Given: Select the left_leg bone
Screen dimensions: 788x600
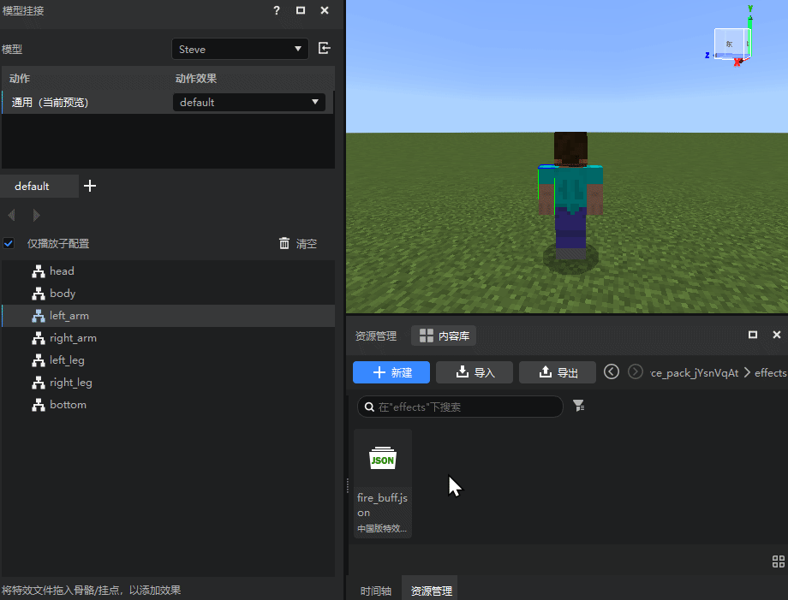Looking at the screenshot, I should point(169,360).
